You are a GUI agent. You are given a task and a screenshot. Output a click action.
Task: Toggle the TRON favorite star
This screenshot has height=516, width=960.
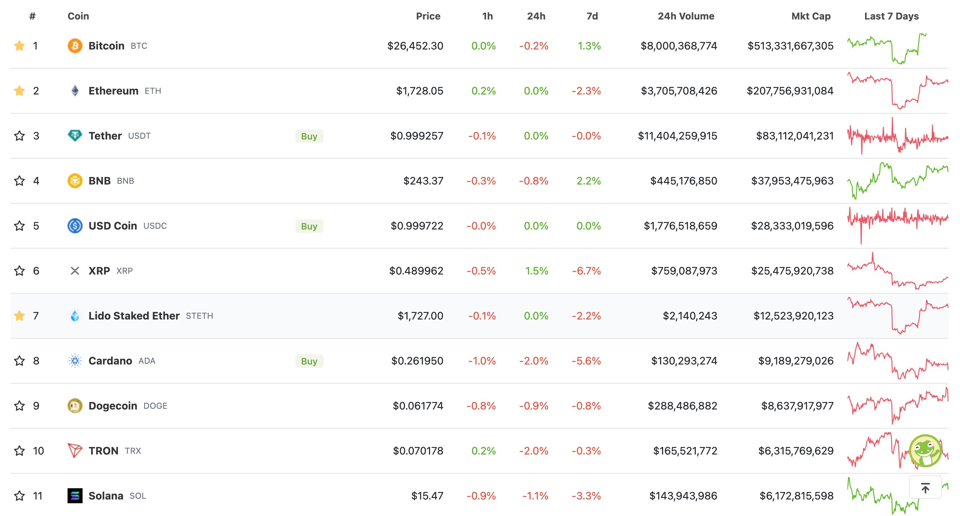coord(20,451)
